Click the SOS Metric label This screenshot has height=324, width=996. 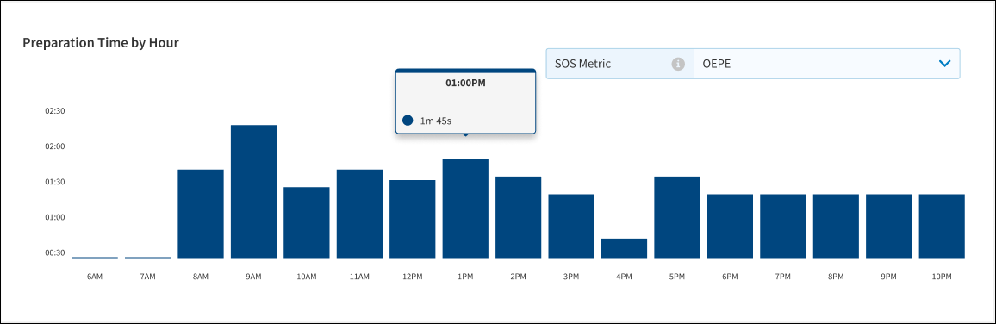[582, 64]
